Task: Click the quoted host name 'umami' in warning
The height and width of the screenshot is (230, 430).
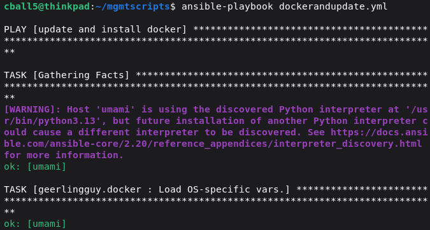Action: pos(115,109)
